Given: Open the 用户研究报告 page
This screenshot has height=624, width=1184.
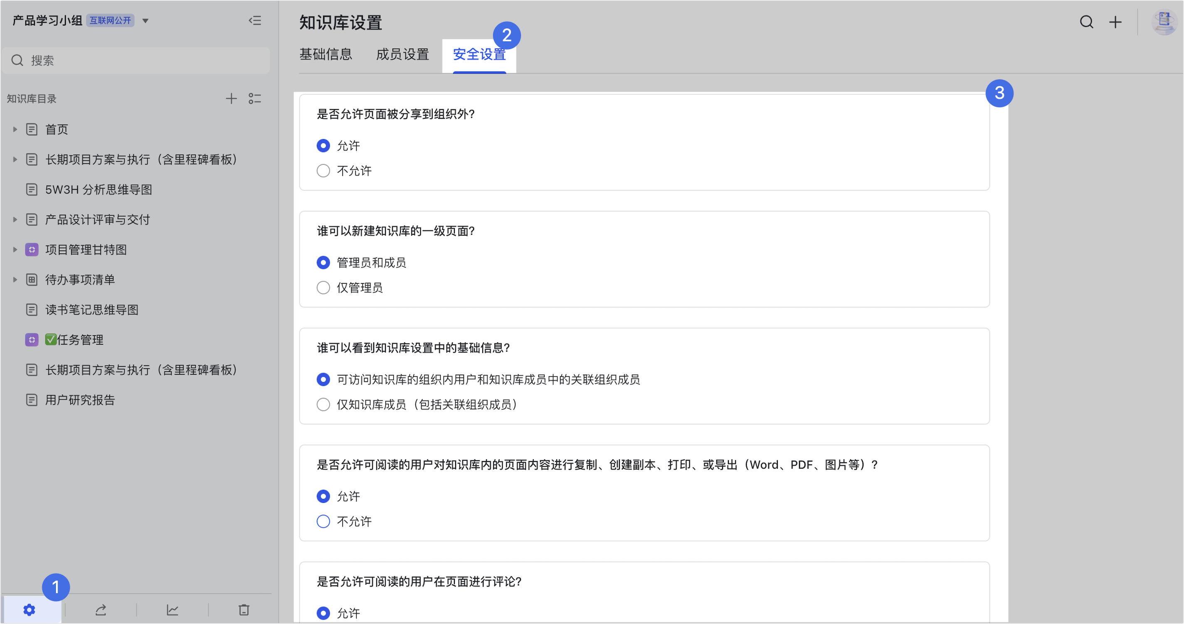Looking at the screenshot, I should [80, 400].
